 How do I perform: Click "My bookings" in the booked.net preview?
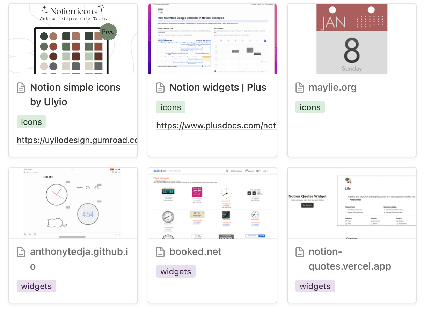[x=236, y=171]
